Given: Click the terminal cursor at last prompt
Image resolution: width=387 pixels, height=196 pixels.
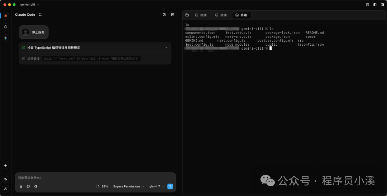Looking at the screenshot, I should (x=271, y=49).
